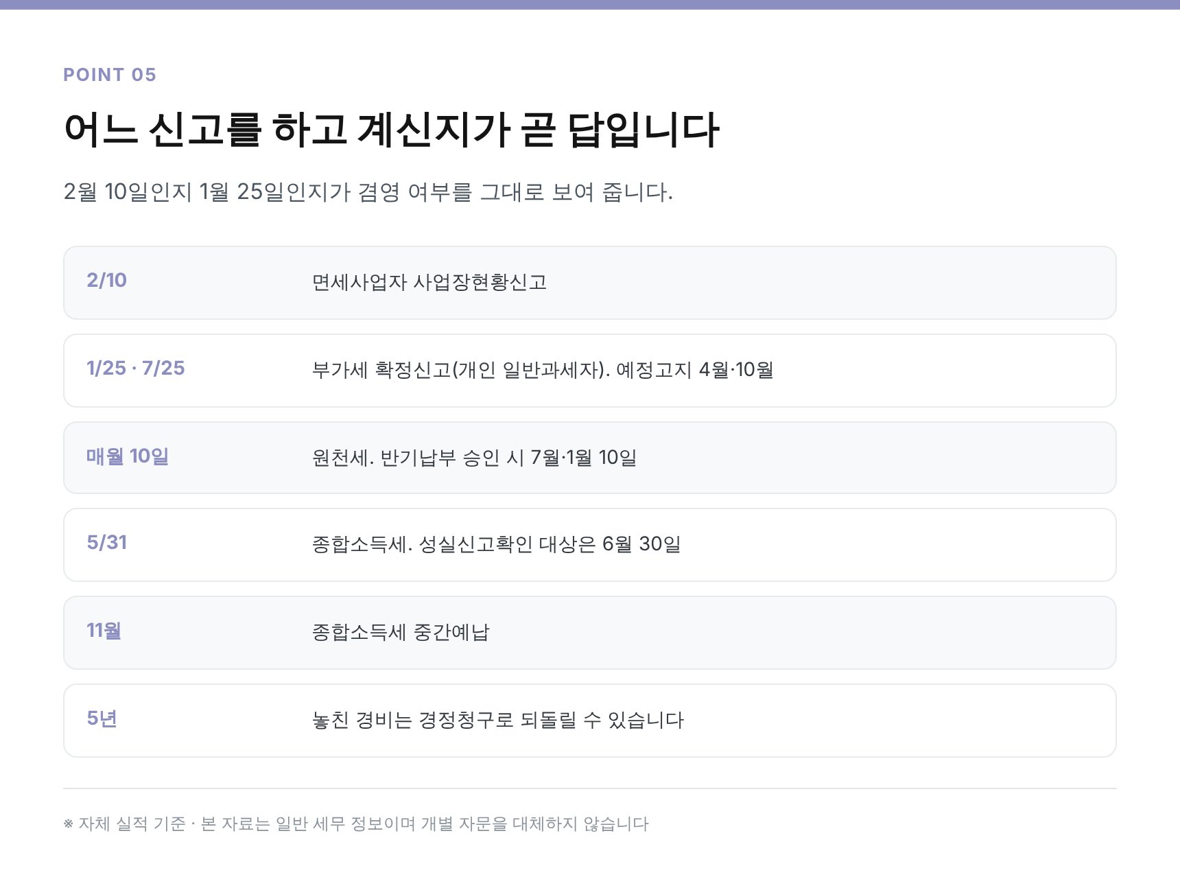The height and width of the screenshot is (888, 1180).
Task: Select the 5/31 date label
Action: point(106,542)
